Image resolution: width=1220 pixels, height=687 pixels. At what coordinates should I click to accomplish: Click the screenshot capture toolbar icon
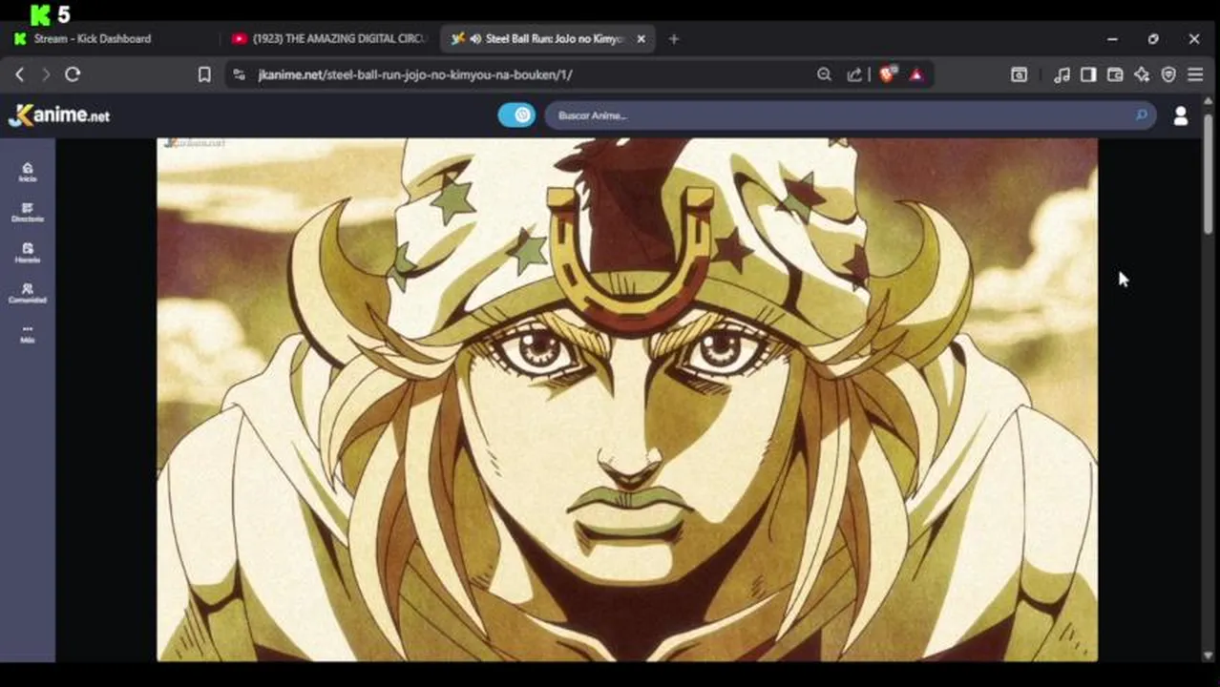[1019, 74]
